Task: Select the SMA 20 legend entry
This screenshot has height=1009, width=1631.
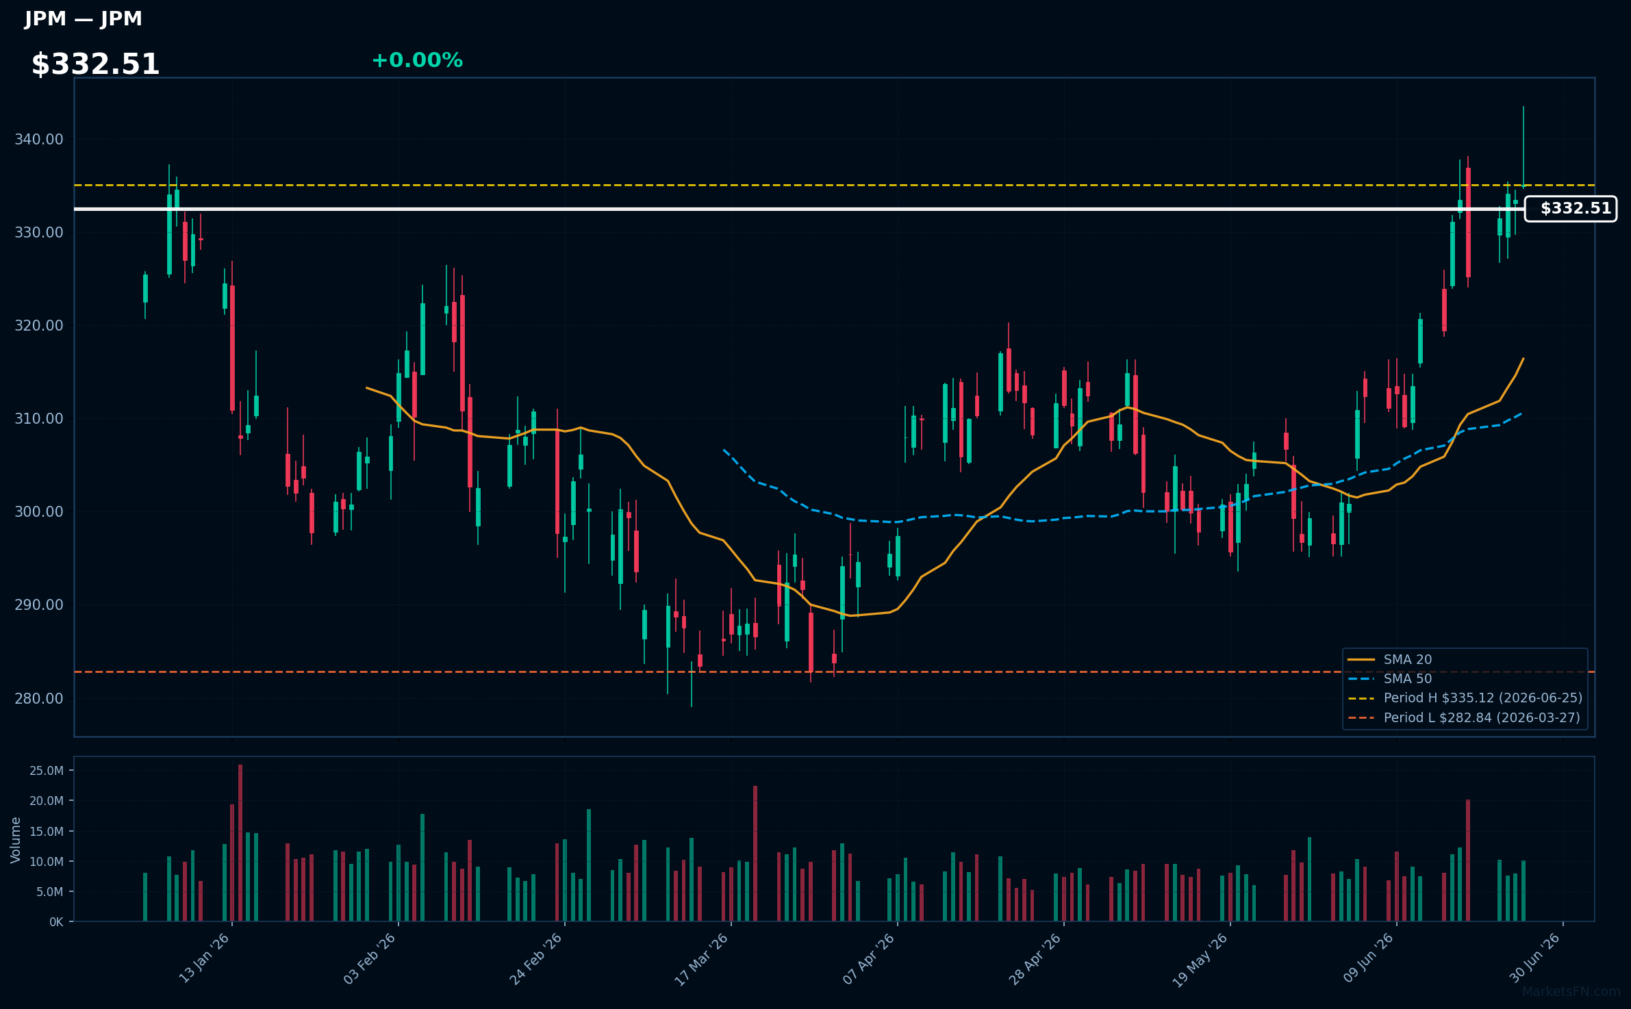Action: (x=1390, y=660)
